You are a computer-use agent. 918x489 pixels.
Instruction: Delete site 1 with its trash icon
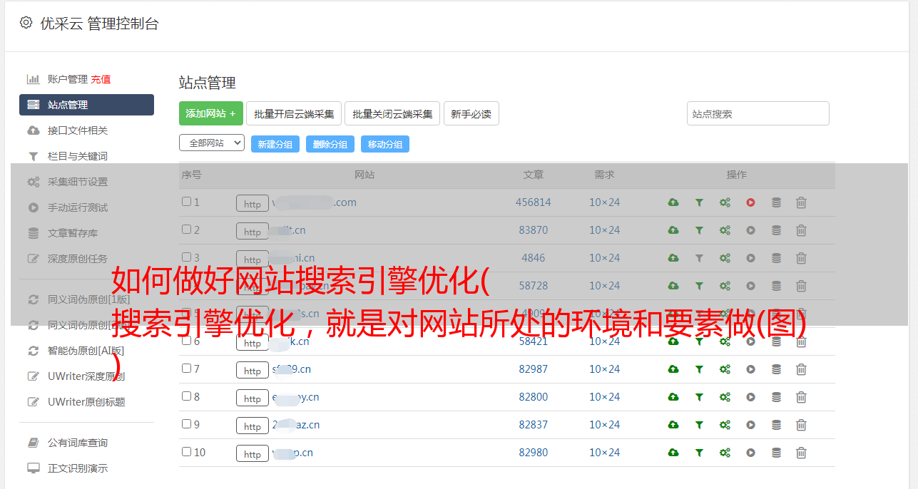[801, 202]
